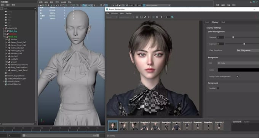
Task: Set 1:1 real size view in Arnold RenderView
Action: (149, 17)
